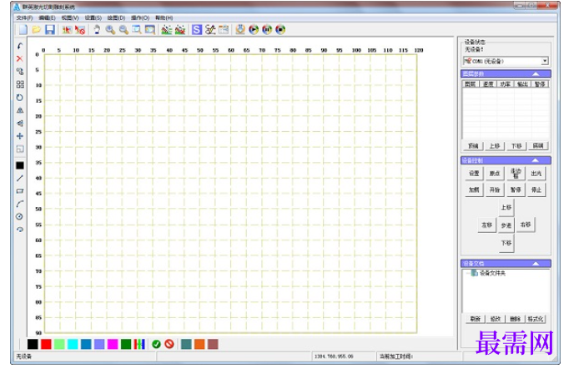Click the red prohibited icon in color bar
The height and width of the screenshot is (369, 569).
pyautogui.click(x=169, y=344)
